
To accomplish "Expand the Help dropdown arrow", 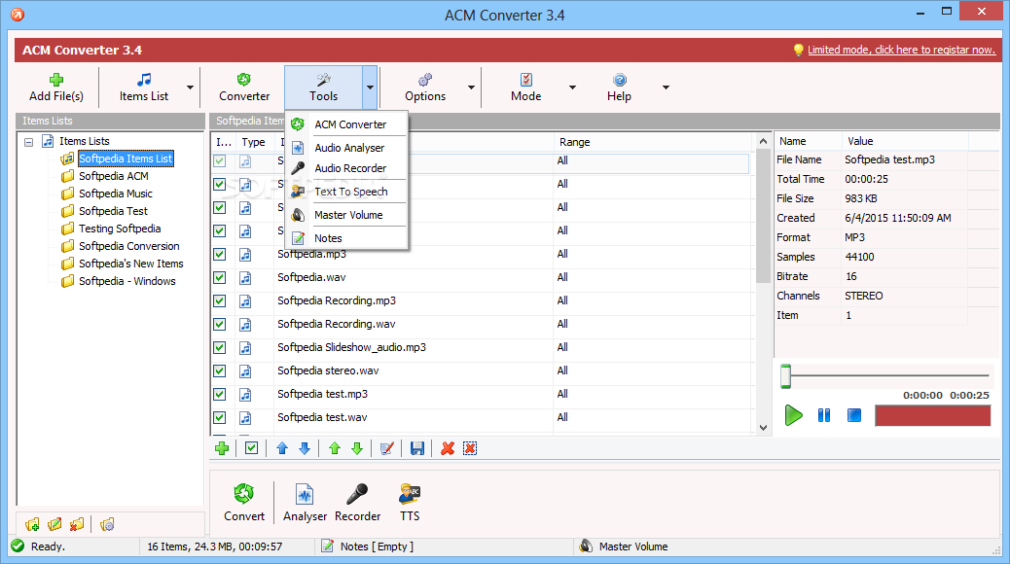I will tap(666, 88).
